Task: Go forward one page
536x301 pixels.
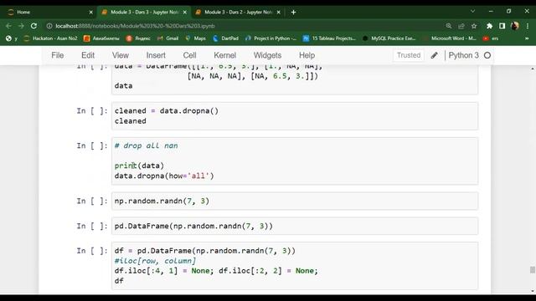Action: 21,26
